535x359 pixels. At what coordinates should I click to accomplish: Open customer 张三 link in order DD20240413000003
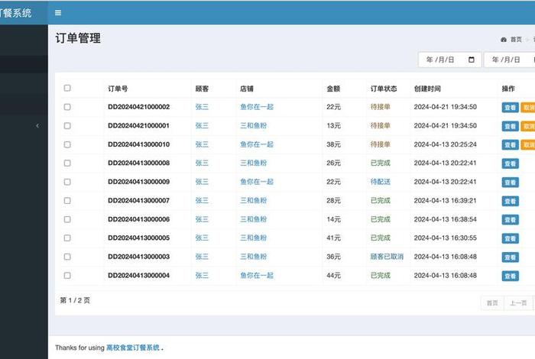202,257
